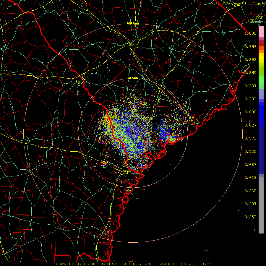Image resolution: width=266 pixels, height=266 pixels.
Task: Click the 0.467 scale value
Action: click(250, 165)
